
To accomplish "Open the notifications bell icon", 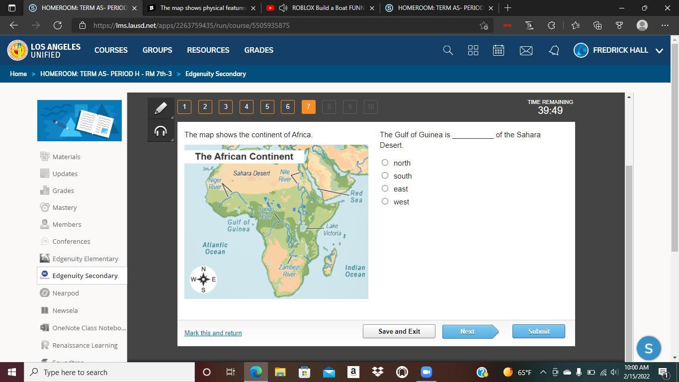I will tap(554, 50).
